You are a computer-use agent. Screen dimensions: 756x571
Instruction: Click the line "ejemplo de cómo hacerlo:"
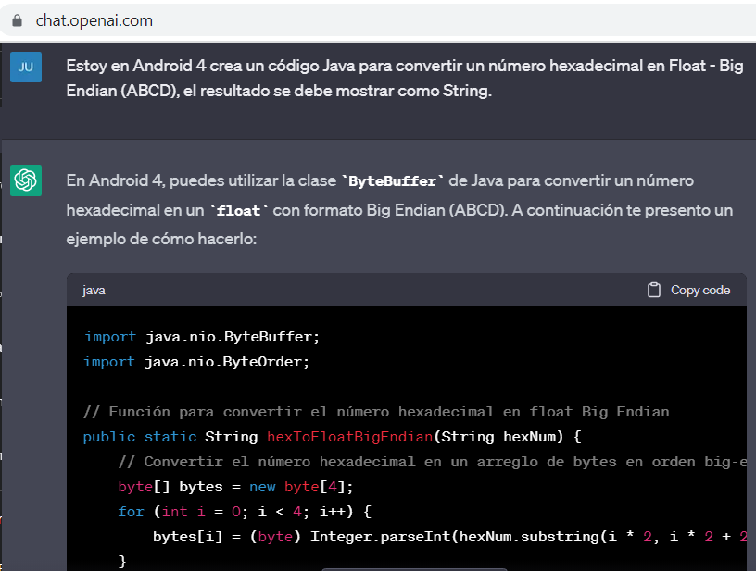tap(161, 239)
